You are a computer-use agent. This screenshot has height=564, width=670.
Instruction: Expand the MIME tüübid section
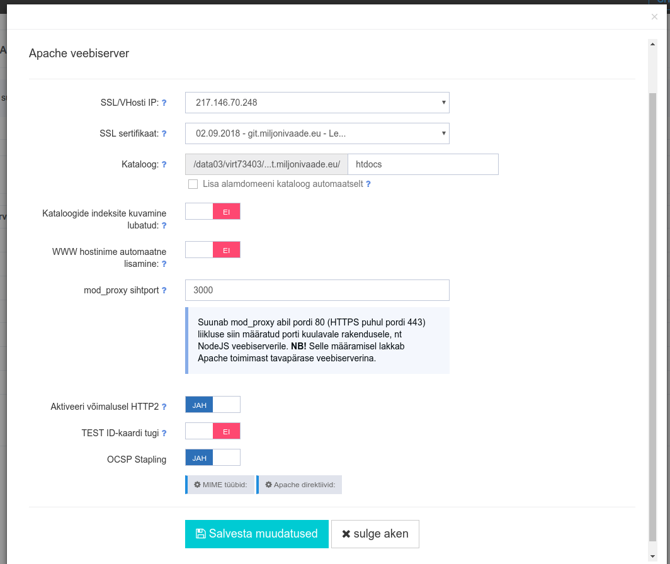point(220,485)
